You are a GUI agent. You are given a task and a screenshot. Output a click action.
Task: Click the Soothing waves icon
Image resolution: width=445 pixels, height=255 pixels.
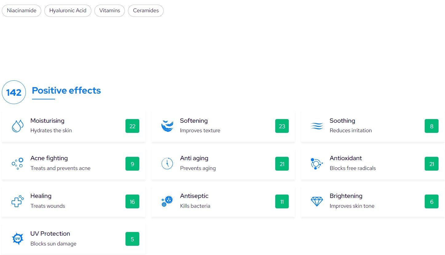(317, 126)
